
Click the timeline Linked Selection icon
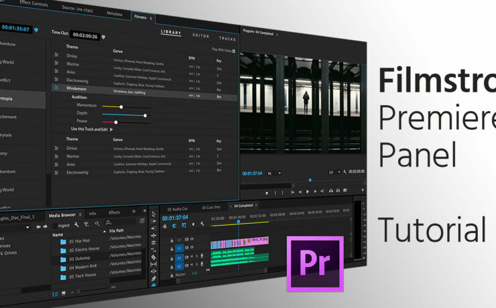coord(184,225)
